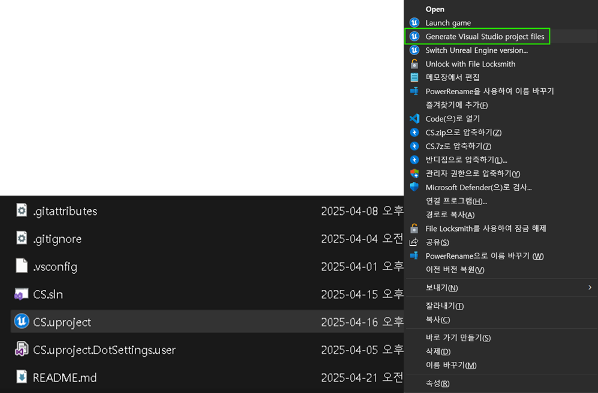Image resolution: width=598 pixels, height=393 pixels.
Task: Click the .gitignore file icon
Action: (22, 238)
